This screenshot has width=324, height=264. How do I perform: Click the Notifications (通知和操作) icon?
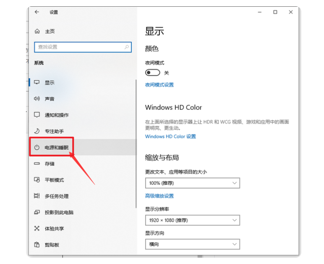(37, 115)
